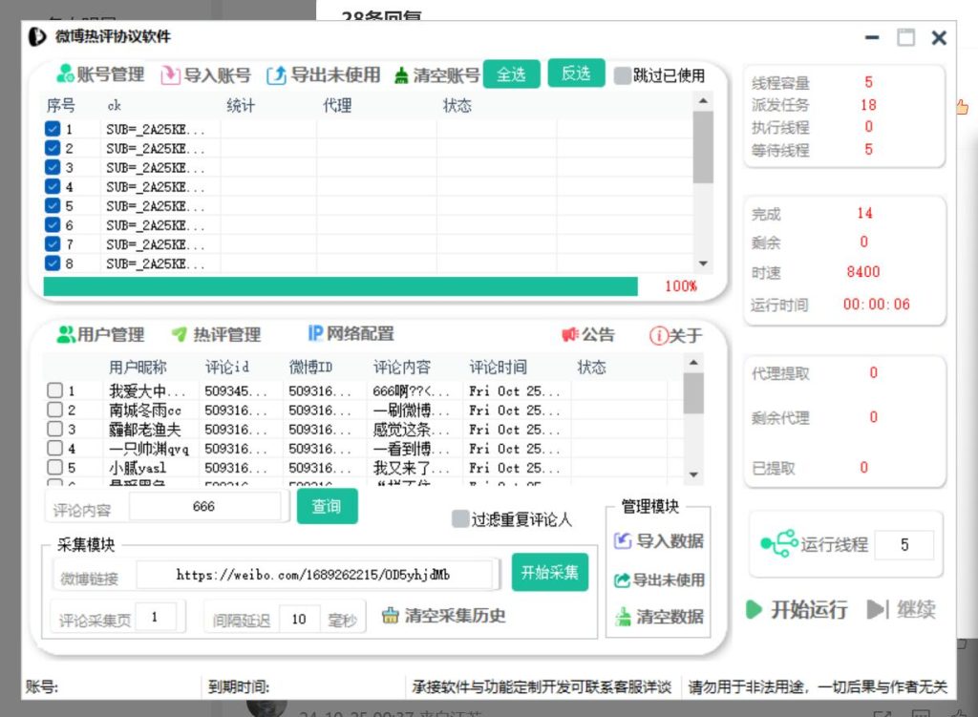
Task: Open the 公告 announcement megaphone icon
Action: [x=570, y=335]
